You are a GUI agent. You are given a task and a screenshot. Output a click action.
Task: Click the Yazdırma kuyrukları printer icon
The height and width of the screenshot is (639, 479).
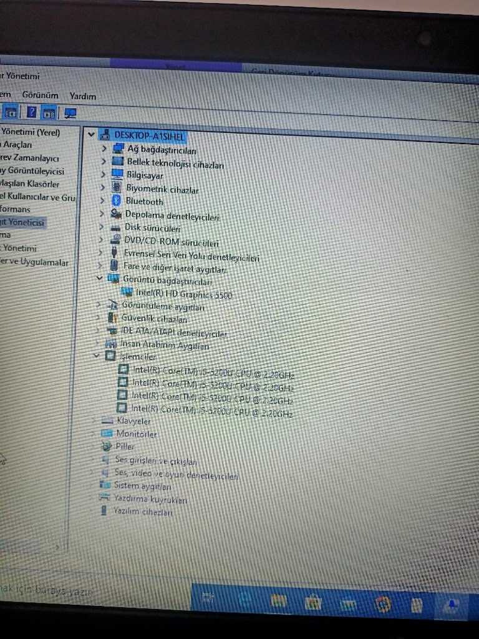pyautogui.click(x=105, y=497)
